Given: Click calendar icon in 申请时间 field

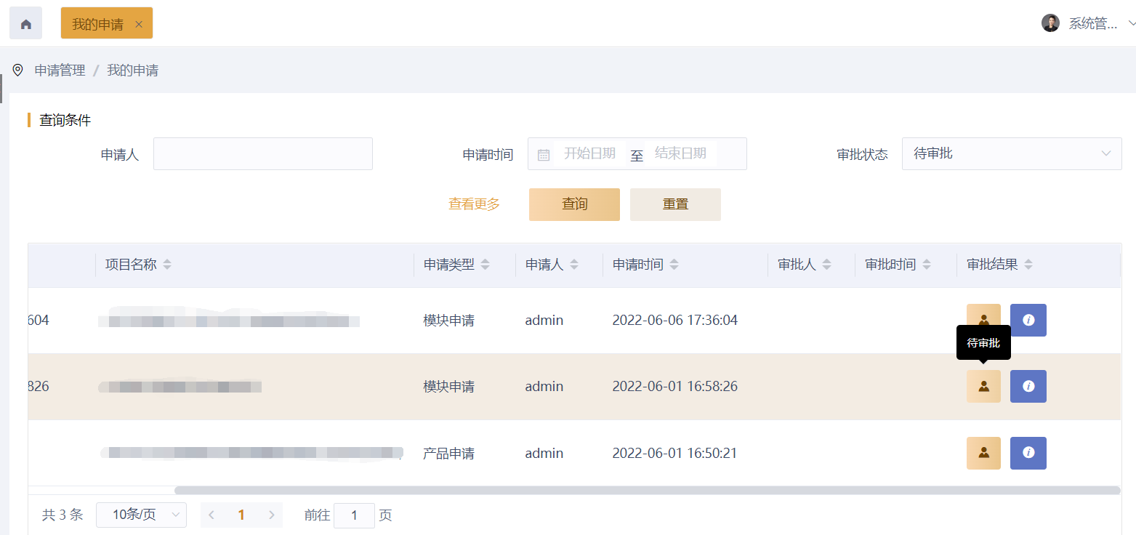Looking at the screenshot, I should tap(544, 154).
